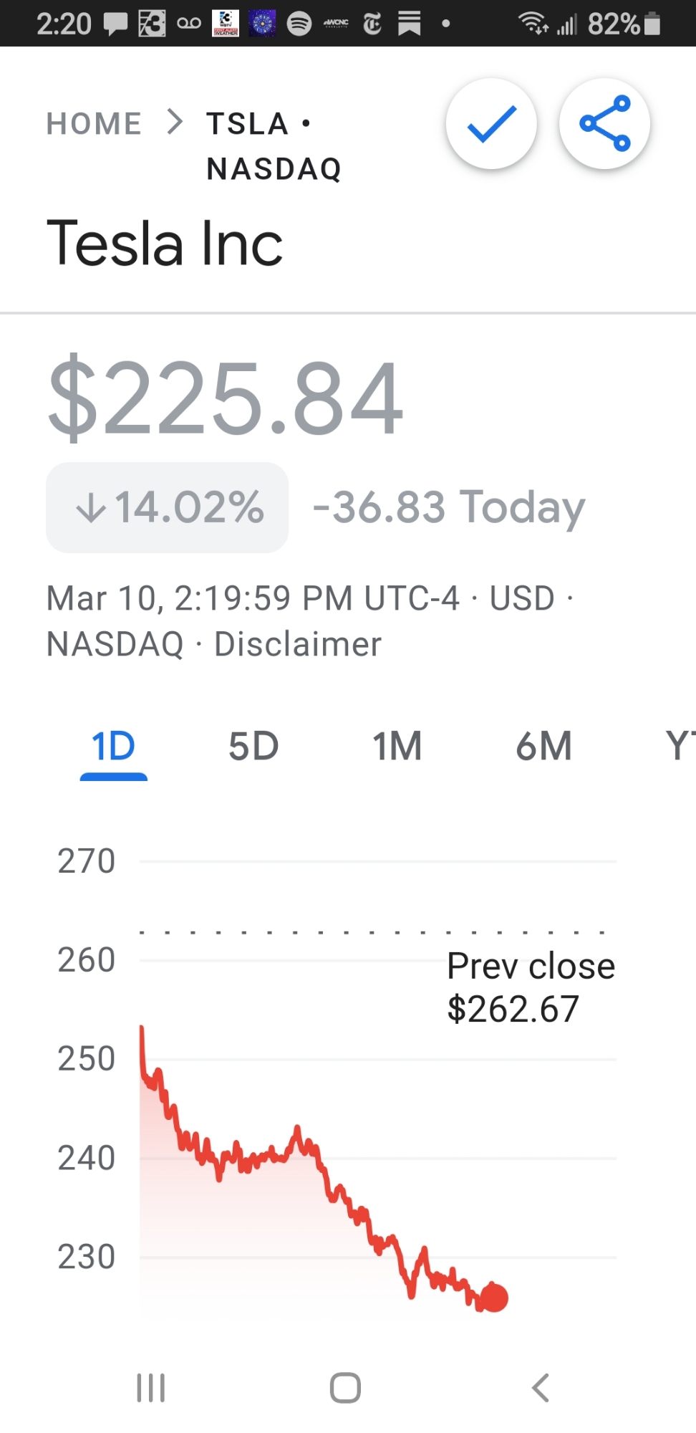Screen dimensions: 696x1433
Task: Tap the TSLA NASDAQ breadcrumb label
Action: 273,146
